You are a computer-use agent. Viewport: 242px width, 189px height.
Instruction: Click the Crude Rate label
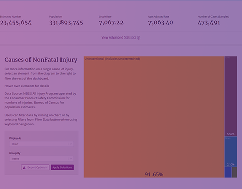[105, 17]
